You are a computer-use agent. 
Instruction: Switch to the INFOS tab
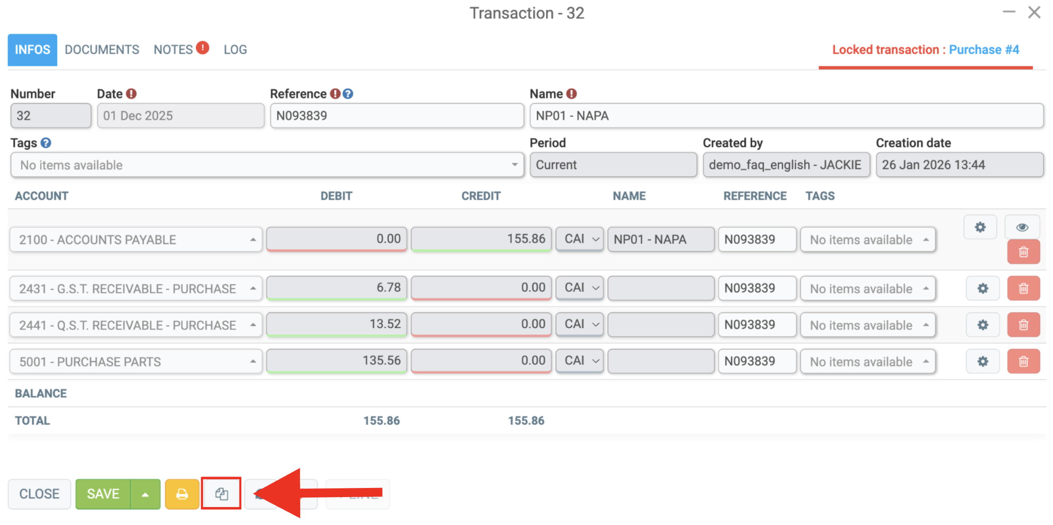tap(32, 50)
